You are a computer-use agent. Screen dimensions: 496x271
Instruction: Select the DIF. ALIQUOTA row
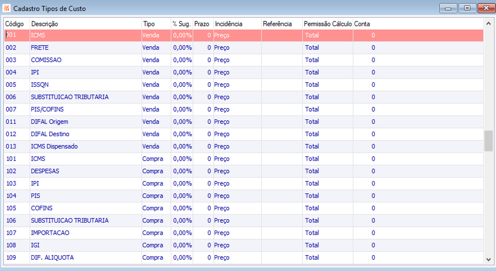(244, 257)
